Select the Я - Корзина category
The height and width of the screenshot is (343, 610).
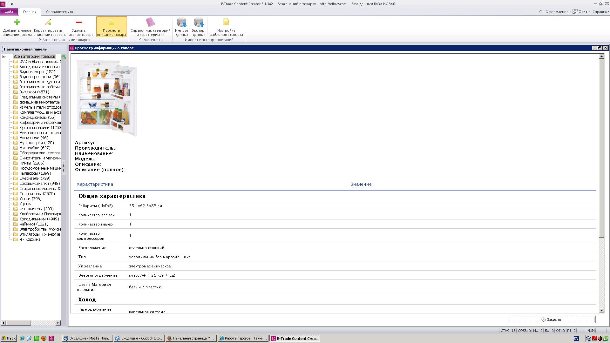point(30,239)
